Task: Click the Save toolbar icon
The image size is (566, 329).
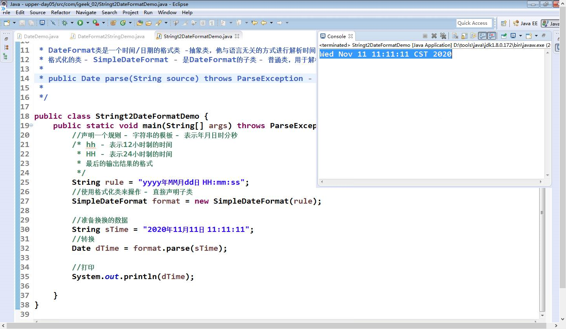Action: (x=22, y=23)
